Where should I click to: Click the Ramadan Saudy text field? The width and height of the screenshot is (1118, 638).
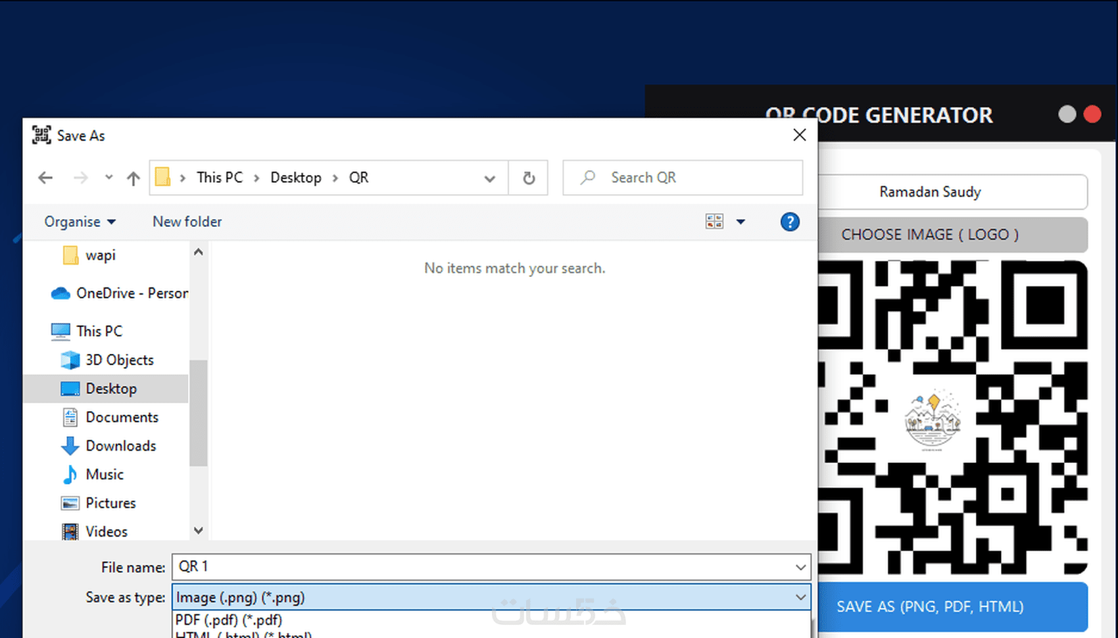pos(952,192)
